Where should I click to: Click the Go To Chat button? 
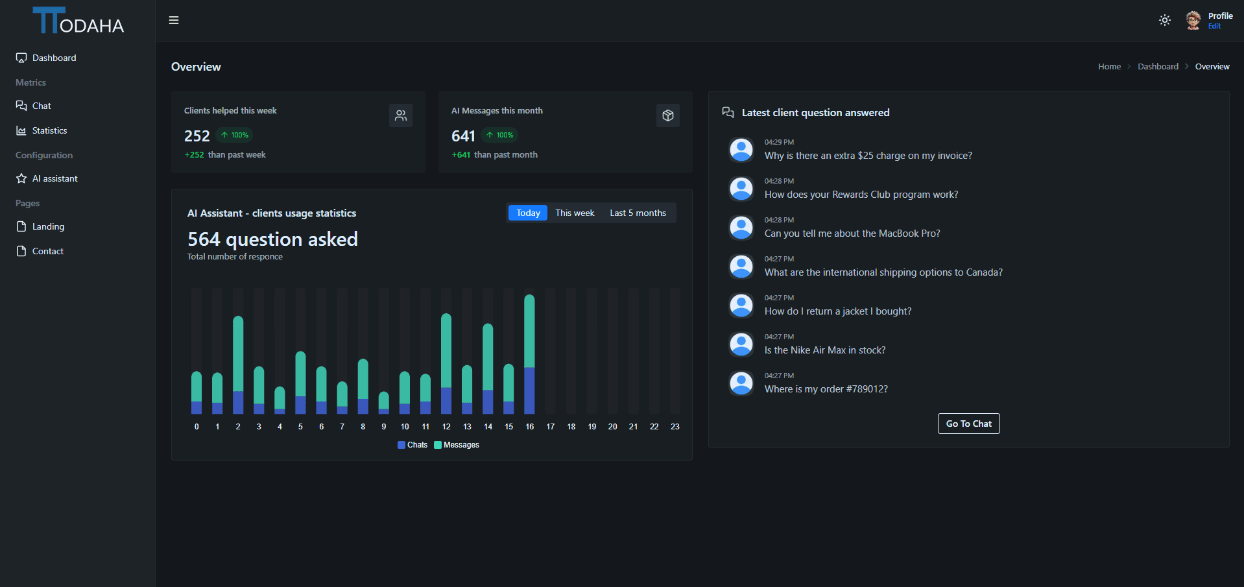[968, 424]
